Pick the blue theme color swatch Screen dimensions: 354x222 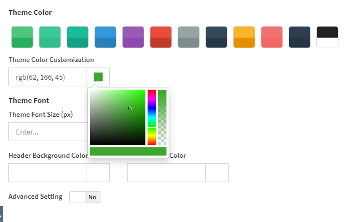click(x=105, y=37)
